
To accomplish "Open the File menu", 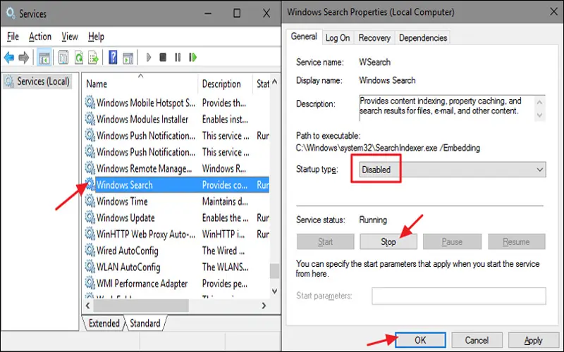I will 13,37.
